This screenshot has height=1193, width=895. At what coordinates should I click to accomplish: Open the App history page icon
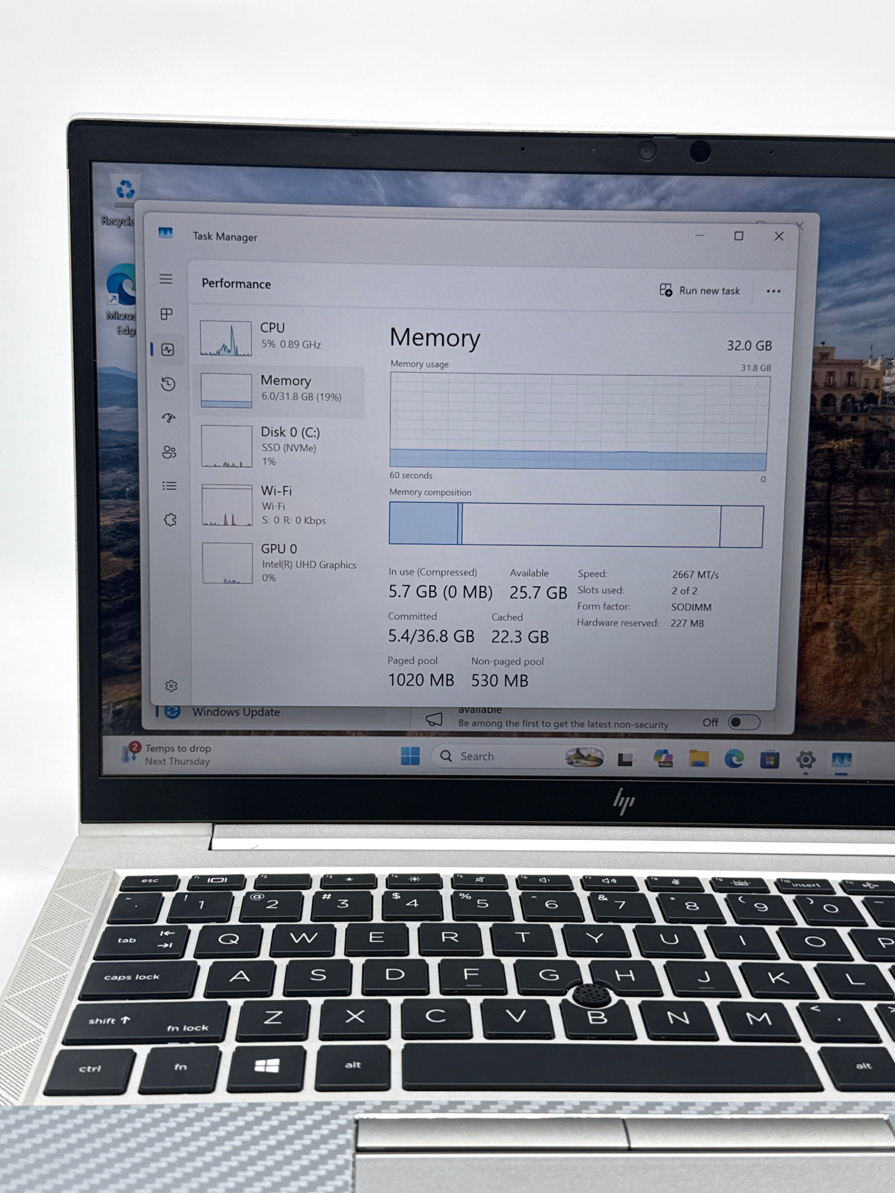point(168,384)
